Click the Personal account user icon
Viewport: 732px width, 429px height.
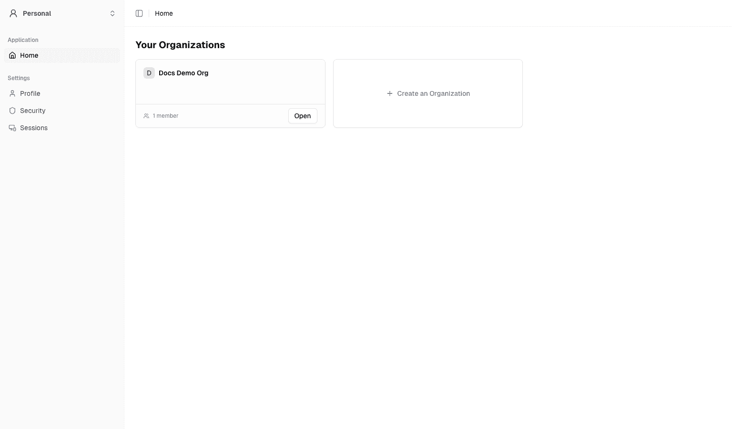point(13,13)
